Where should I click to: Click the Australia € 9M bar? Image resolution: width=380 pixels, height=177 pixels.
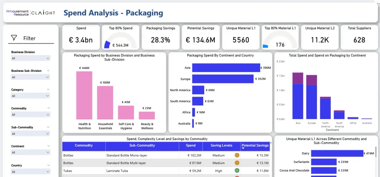tap(193, 124)
